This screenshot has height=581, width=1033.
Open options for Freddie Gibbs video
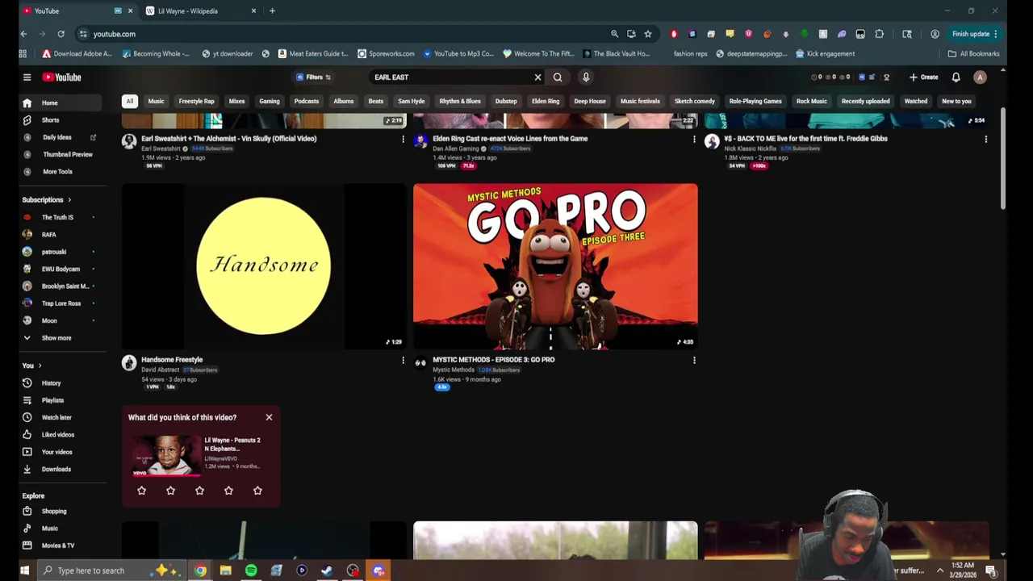[985, 140]
